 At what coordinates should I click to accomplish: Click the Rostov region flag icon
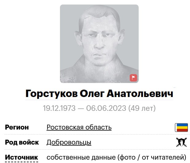coord(181,127)
